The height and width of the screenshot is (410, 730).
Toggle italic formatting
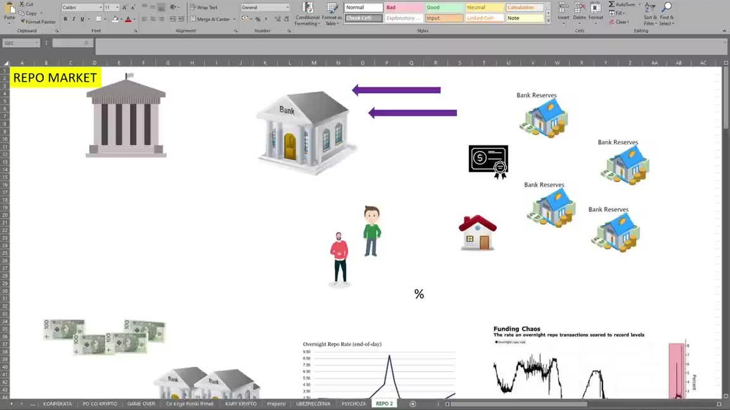[x=74, y=19]
